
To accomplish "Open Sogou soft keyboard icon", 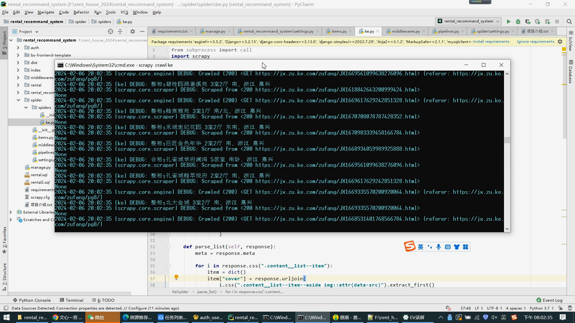I will point(448,247).
